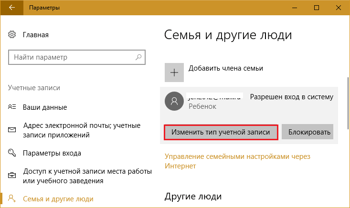350x208 pixels.
Task: Click the child account avatar
Action: (174, 101)
